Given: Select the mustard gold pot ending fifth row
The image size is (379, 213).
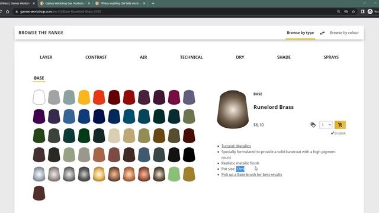Looking at the screenshot, I should pyautogui.click(x=189, y=174).
